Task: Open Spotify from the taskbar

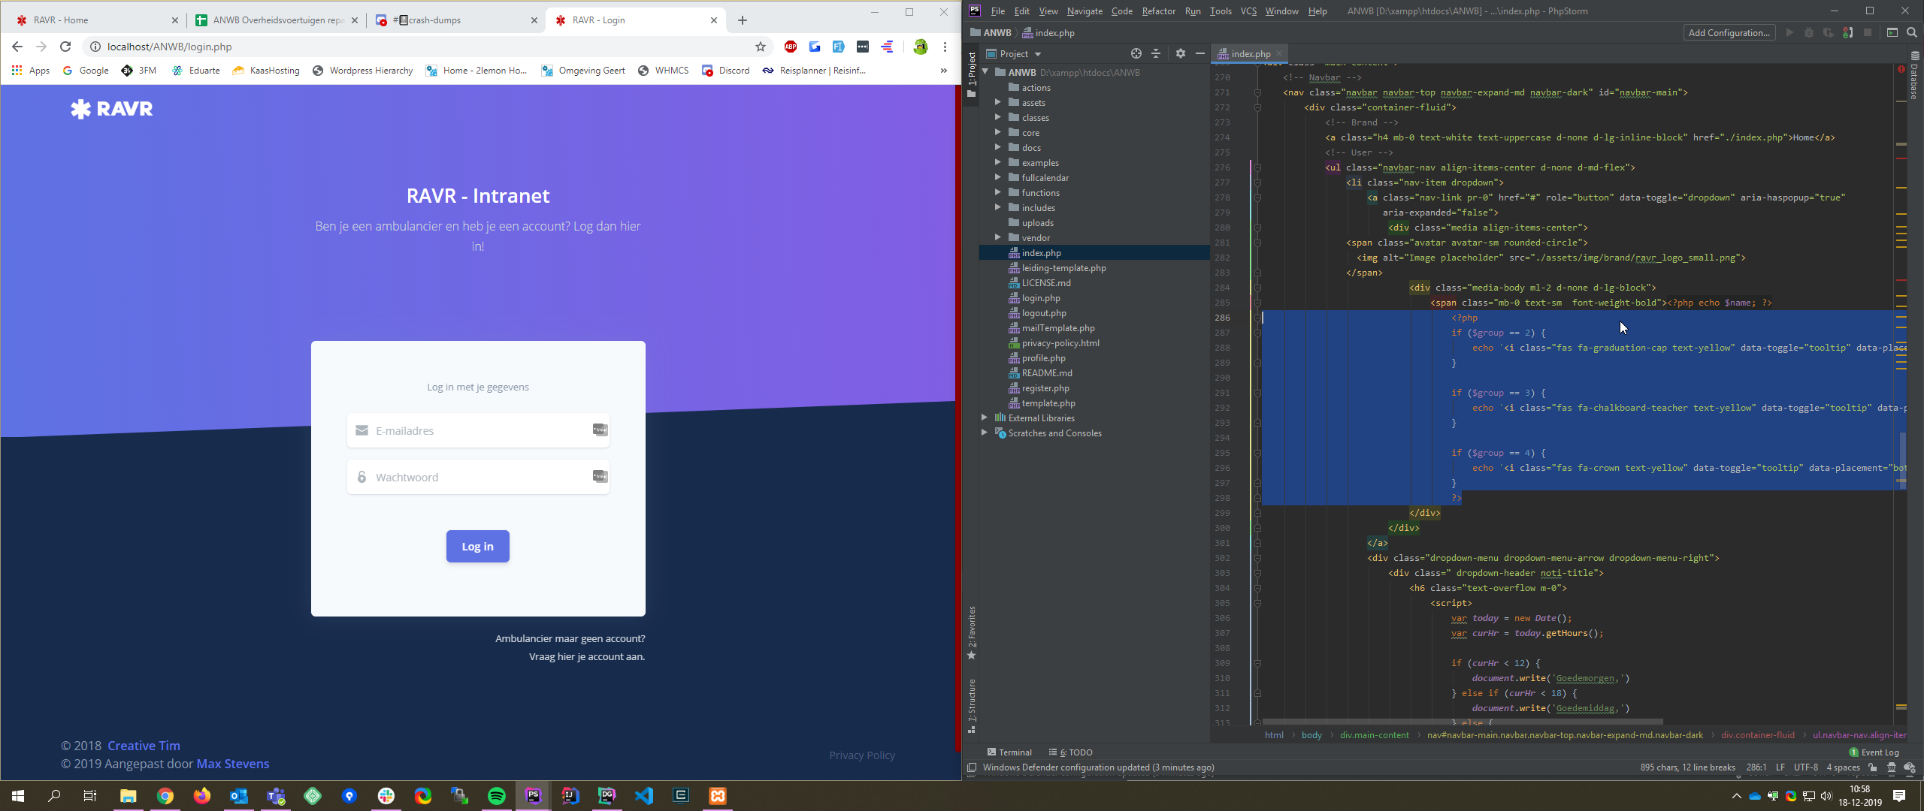Action: coord(497,796)
